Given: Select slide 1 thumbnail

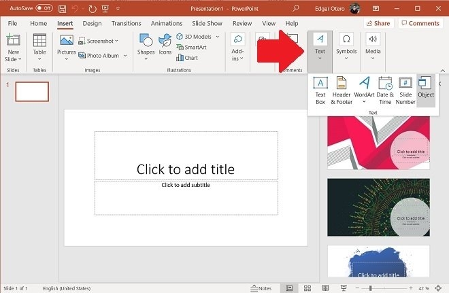Looking at the screenshot, I should (32, 92).
